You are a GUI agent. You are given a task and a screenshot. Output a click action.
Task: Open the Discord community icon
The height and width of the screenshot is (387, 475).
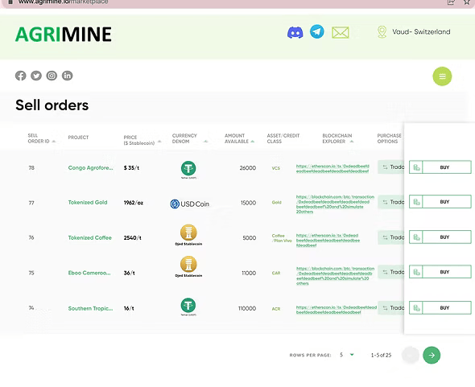click(295, 32)
